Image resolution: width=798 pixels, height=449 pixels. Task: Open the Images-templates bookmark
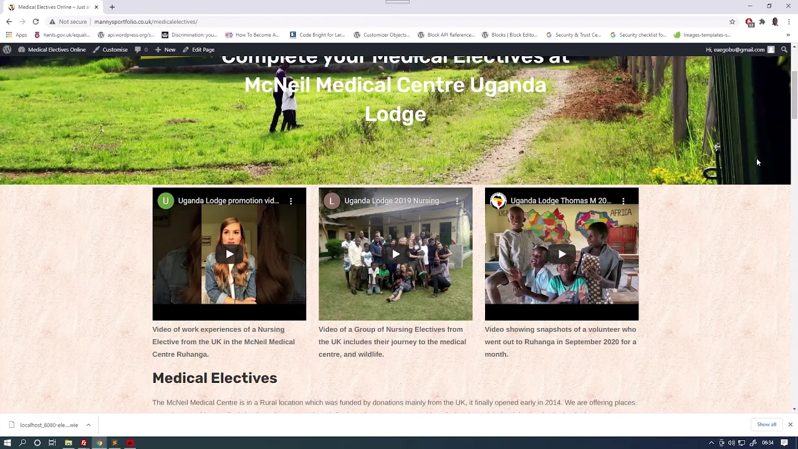coord(702,35)
